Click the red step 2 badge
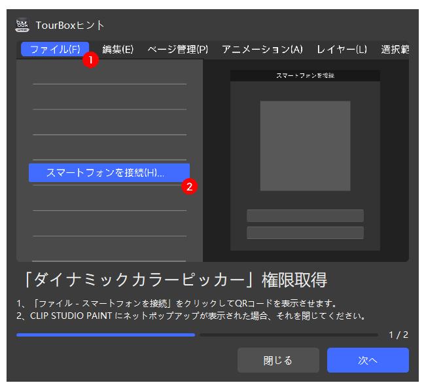 tap(190, 186)
